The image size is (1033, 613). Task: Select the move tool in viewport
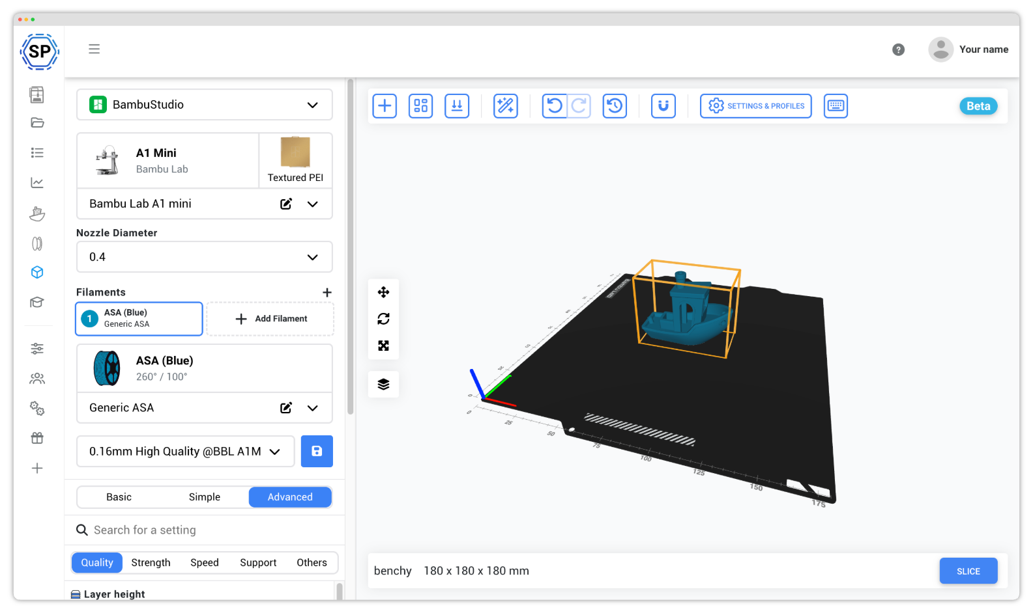tap(383, 292)
